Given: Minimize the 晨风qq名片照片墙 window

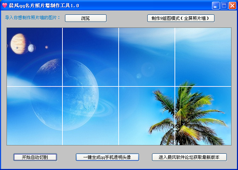Looking at the screenshot, I should coord(216,6).
